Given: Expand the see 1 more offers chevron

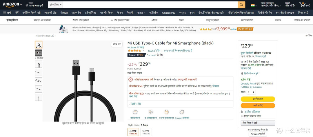Looking at the screenshot, I should coord(130,104).
